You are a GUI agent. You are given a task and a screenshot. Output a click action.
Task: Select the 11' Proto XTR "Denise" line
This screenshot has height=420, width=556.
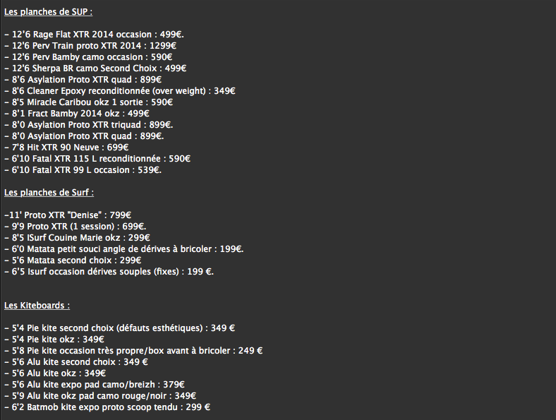73,215
